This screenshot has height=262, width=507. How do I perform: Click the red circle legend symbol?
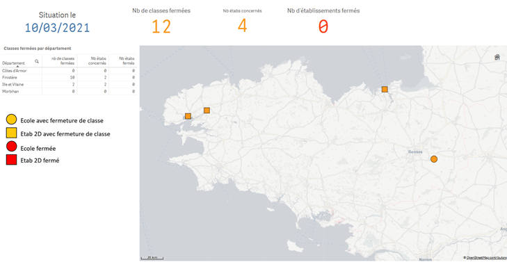point(11,147)
